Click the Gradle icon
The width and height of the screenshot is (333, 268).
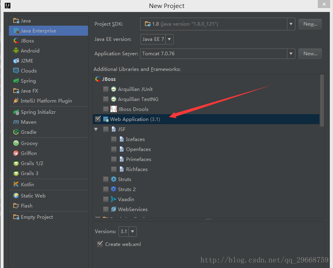pyautogui.click(x=16, y=132)
